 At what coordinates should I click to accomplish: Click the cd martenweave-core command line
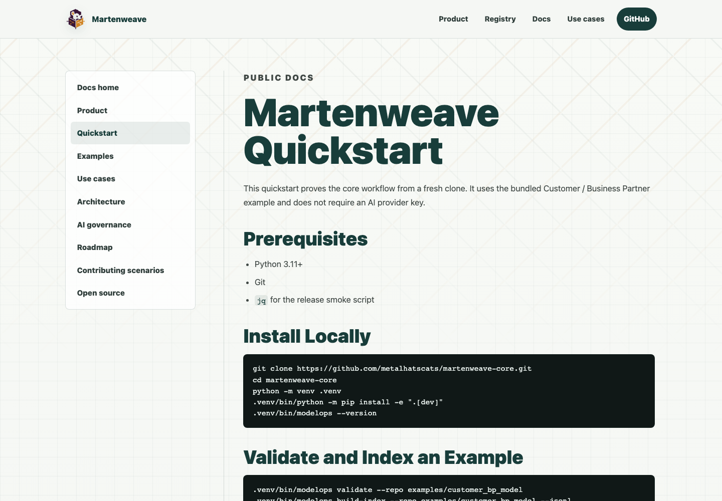[x=295, y=380]
